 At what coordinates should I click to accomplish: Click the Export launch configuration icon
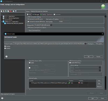[x=6, y=11]
